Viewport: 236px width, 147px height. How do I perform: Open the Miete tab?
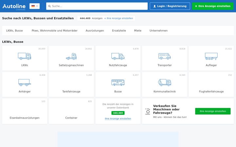[x=138, y=31]
